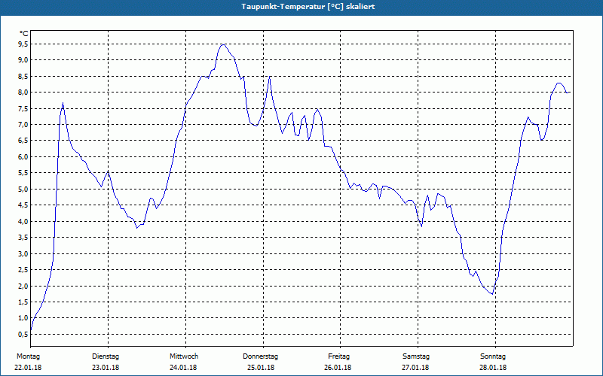Screen dimensions: 603x376
Task: Select the 5,0 y-axis value
Action: tap(23, 190)
